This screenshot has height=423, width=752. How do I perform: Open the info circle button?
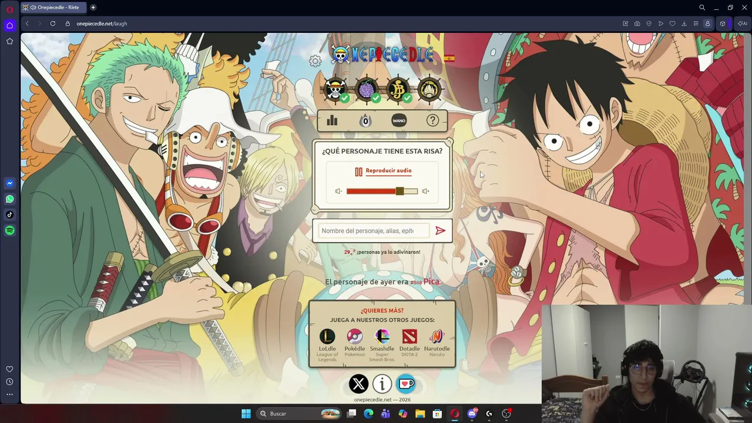tap(382, 384)
